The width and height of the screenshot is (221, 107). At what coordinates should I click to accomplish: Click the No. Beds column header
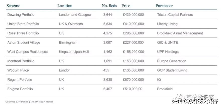point(109,6)
